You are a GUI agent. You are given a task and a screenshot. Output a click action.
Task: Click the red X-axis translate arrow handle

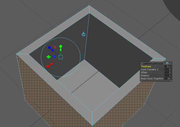(x=51, y=64)
